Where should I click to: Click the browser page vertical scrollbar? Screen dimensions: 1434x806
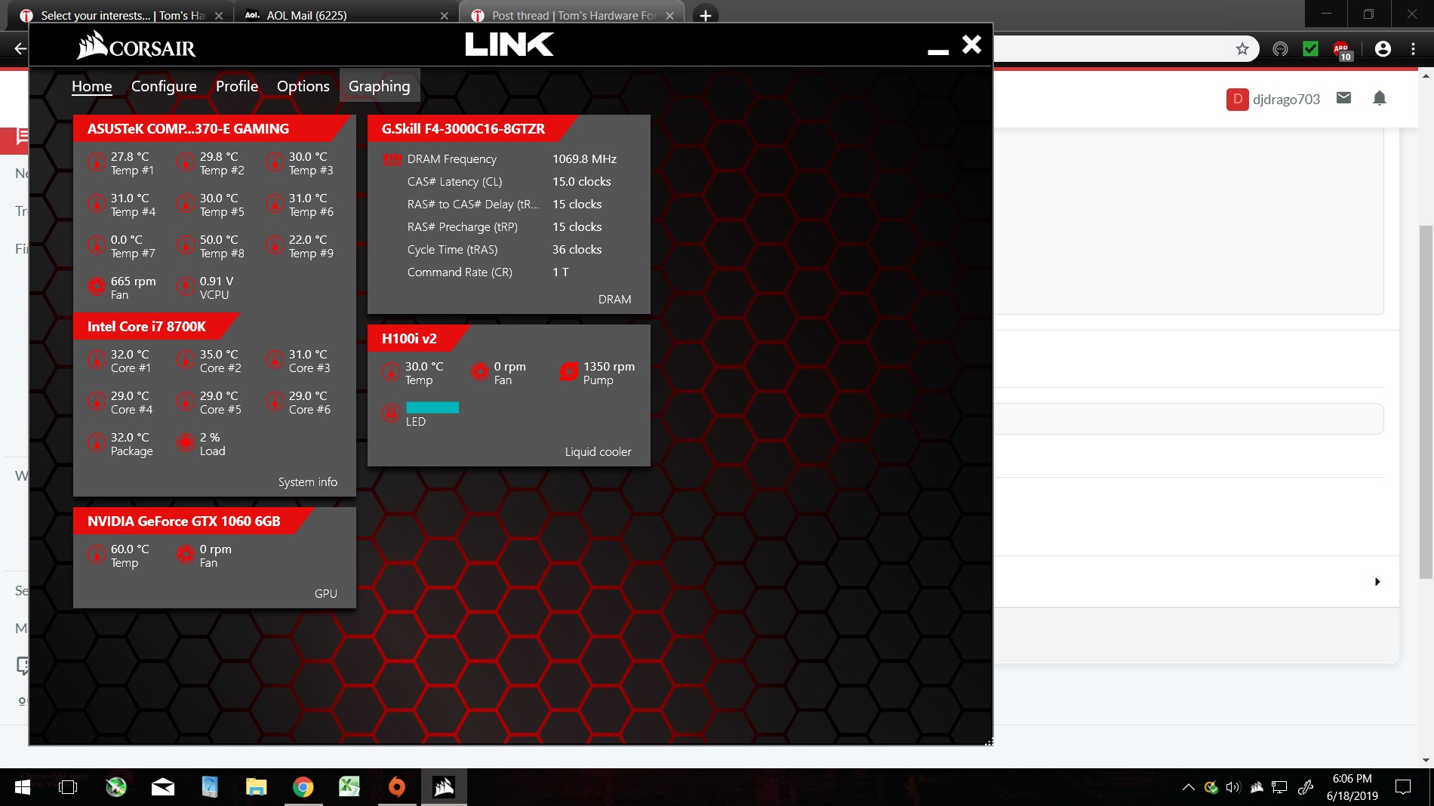[x=1426, y=402]
